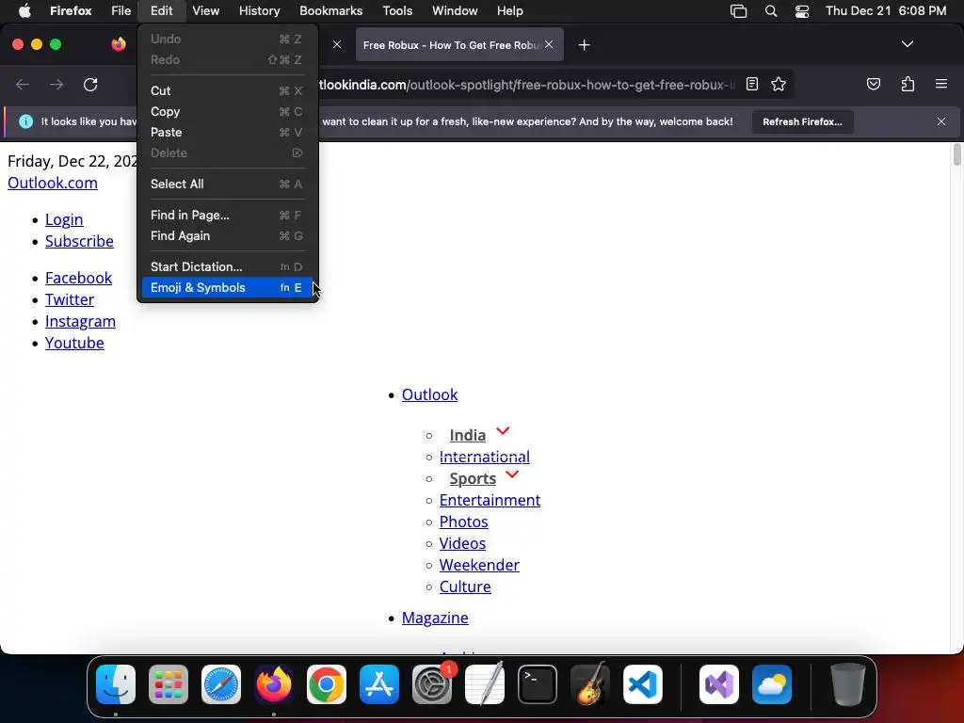Choose Start Dictation from the Edit menu
The width and height of the screenshot is (964, 723).
[x=227, y=266]
